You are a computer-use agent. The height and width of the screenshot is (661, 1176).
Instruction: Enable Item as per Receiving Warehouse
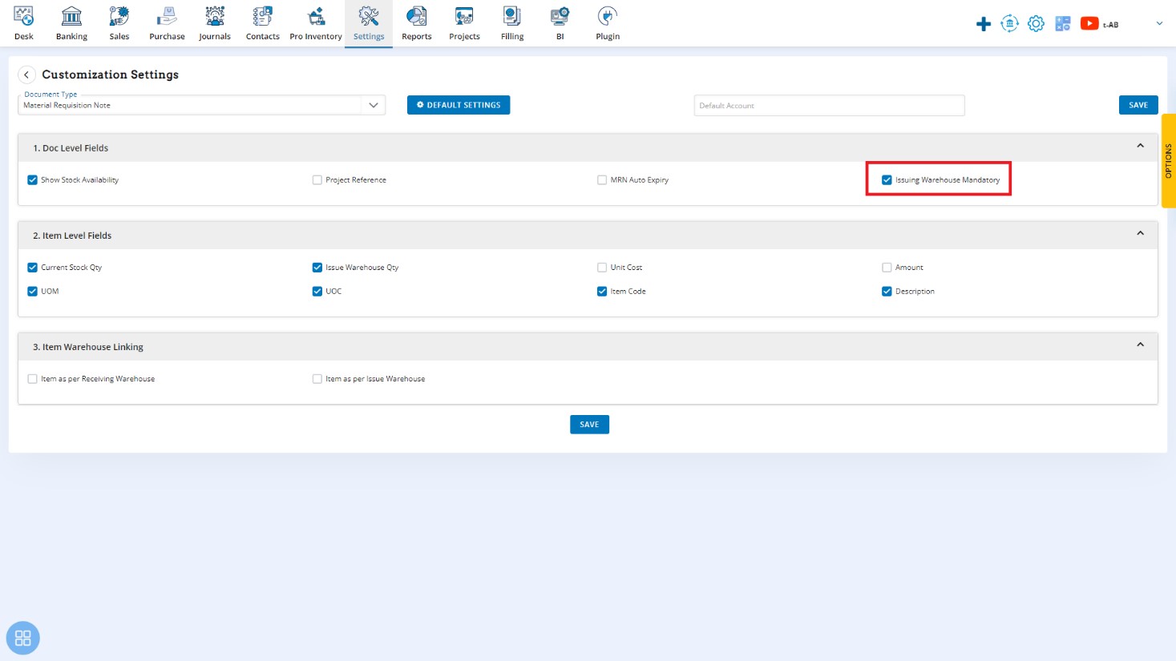click(33, 379)
